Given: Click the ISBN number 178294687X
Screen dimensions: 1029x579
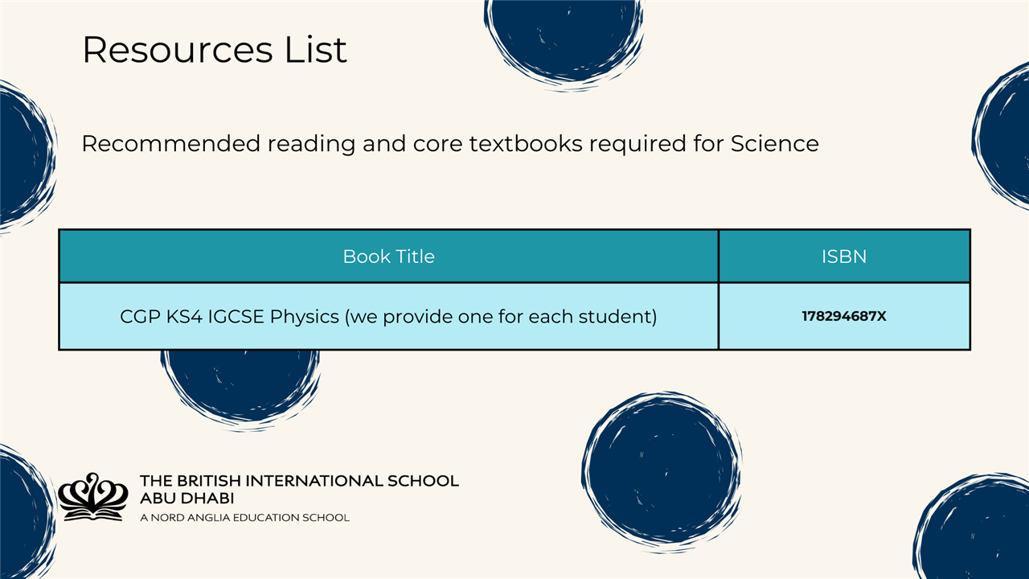Looking at the screenshot, I should click(844, 316).
